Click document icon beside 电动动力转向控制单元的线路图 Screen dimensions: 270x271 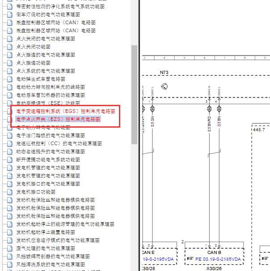click(x=10, y=87)
